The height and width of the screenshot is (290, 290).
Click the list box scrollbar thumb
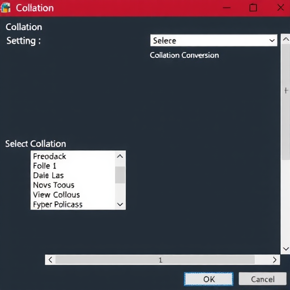(120, 175)
